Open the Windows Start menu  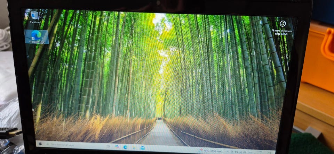point(40,144)
